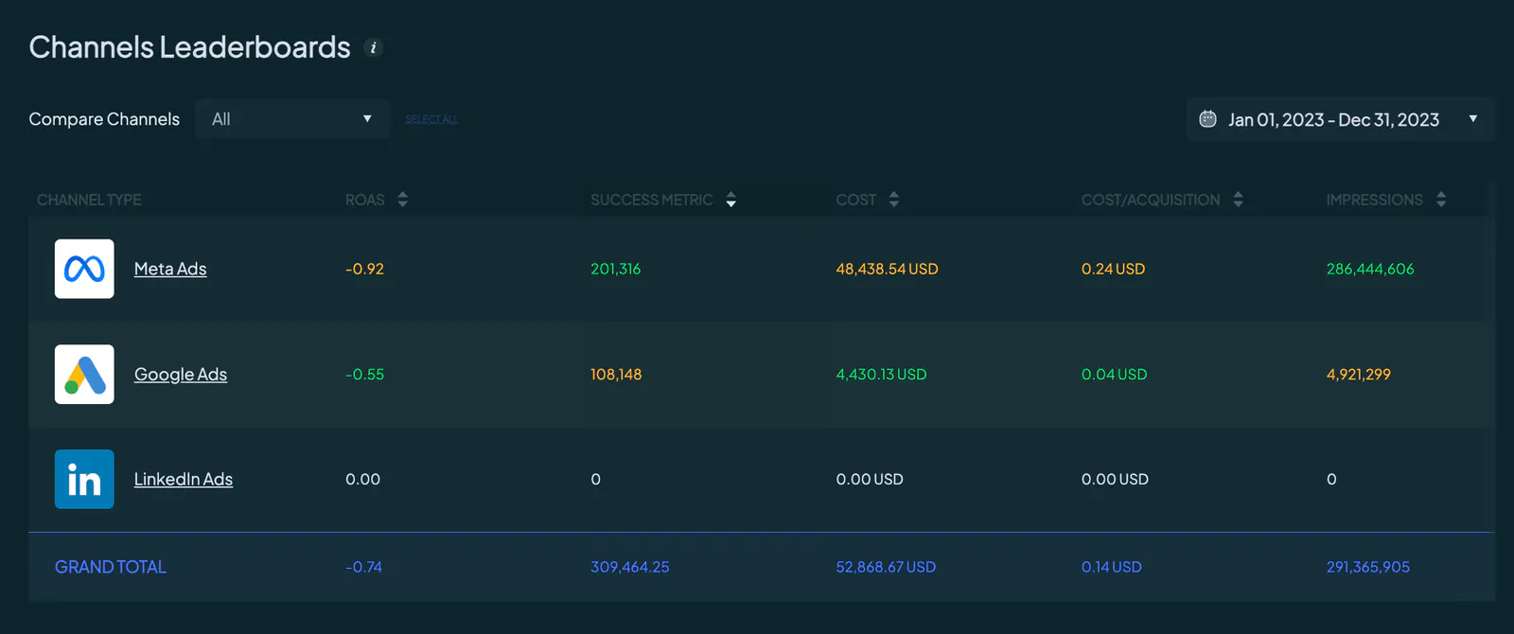
Task: Click the Grand Total row label
Action: 111,567
